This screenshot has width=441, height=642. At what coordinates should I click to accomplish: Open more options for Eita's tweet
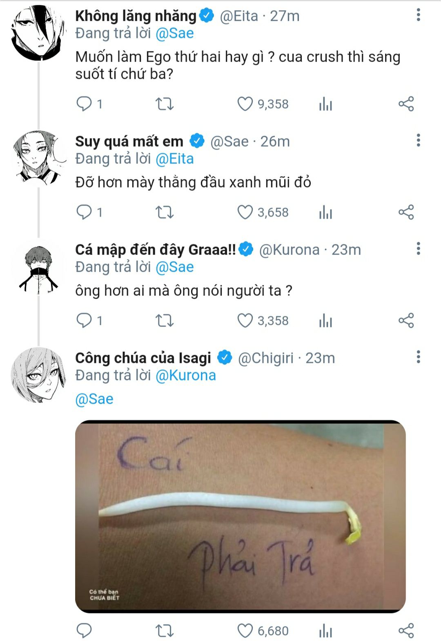pos(418,15)
